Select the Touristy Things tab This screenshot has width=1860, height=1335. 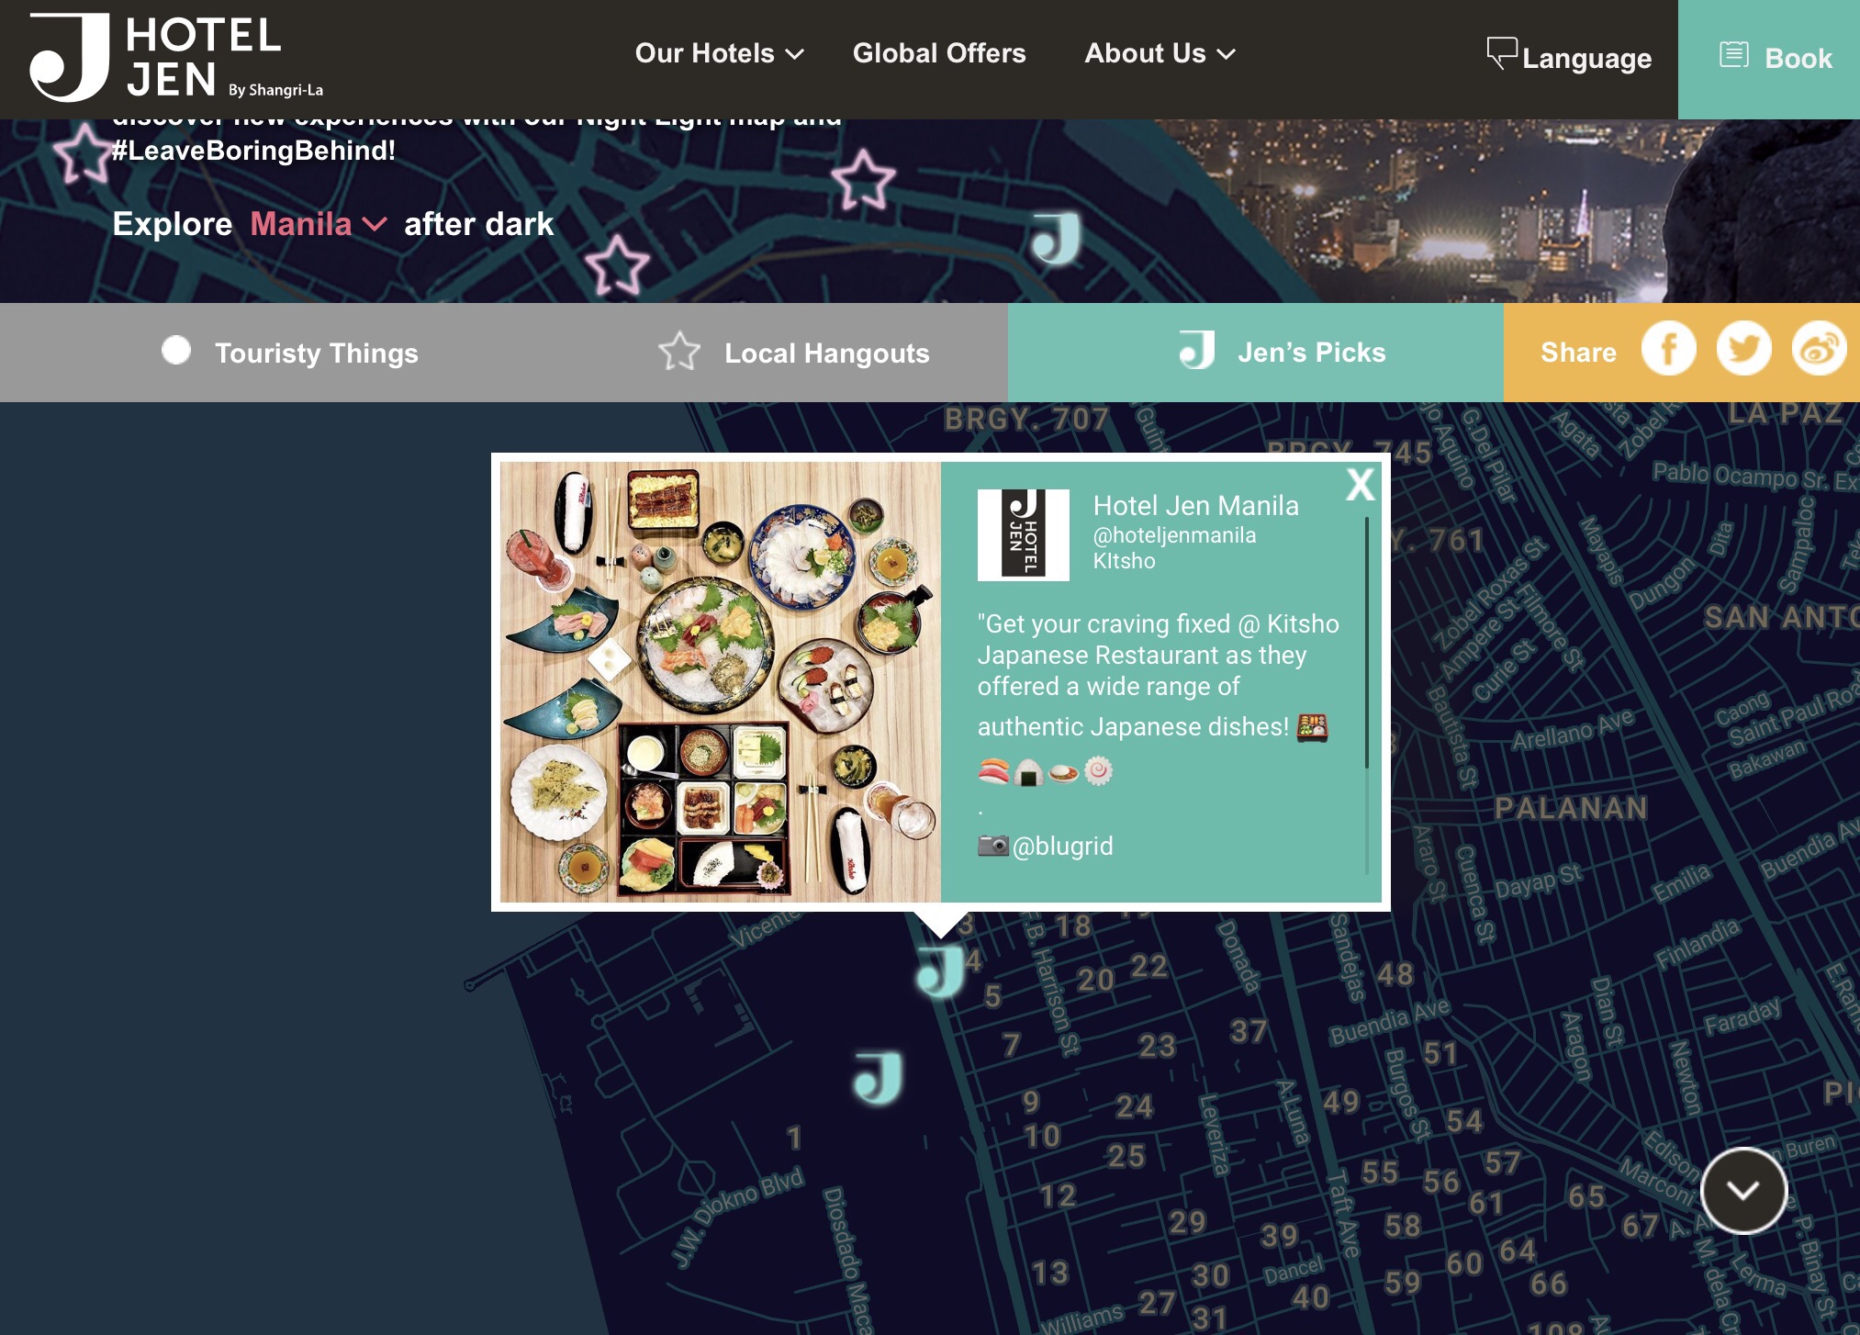point(290,353)
